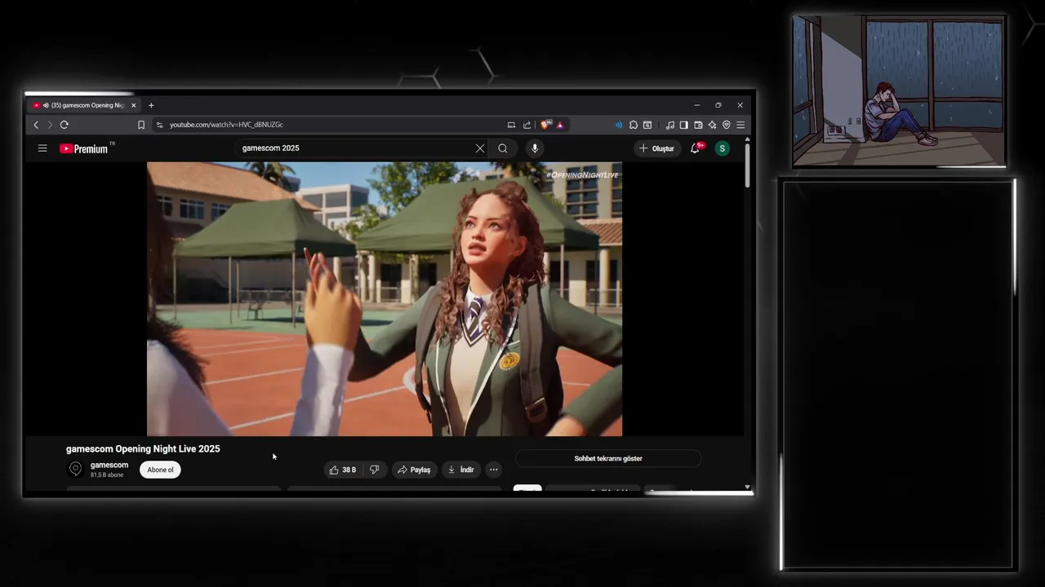This screenshot has width=1045, height=587.
Task: Open the account menu via S avatar
Action: (722, 148)
